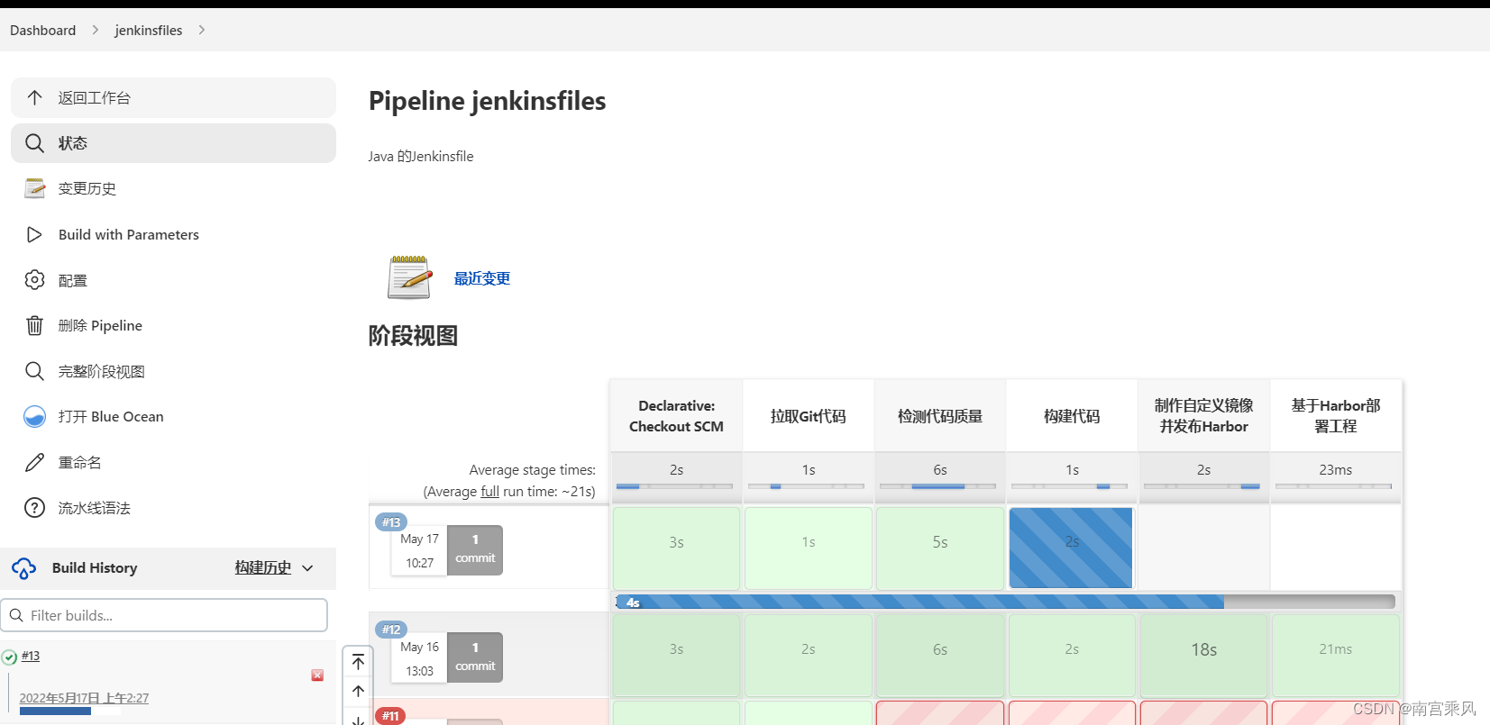Click the 基于Harbor部署工程 column header
Viewport: 1490px width, 725px height.
(x=1335, y=416)
